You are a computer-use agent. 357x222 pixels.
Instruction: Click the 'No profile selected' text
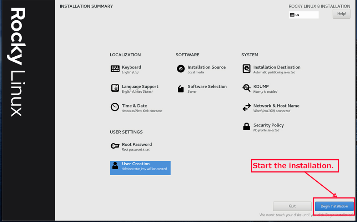click(266, 130)
